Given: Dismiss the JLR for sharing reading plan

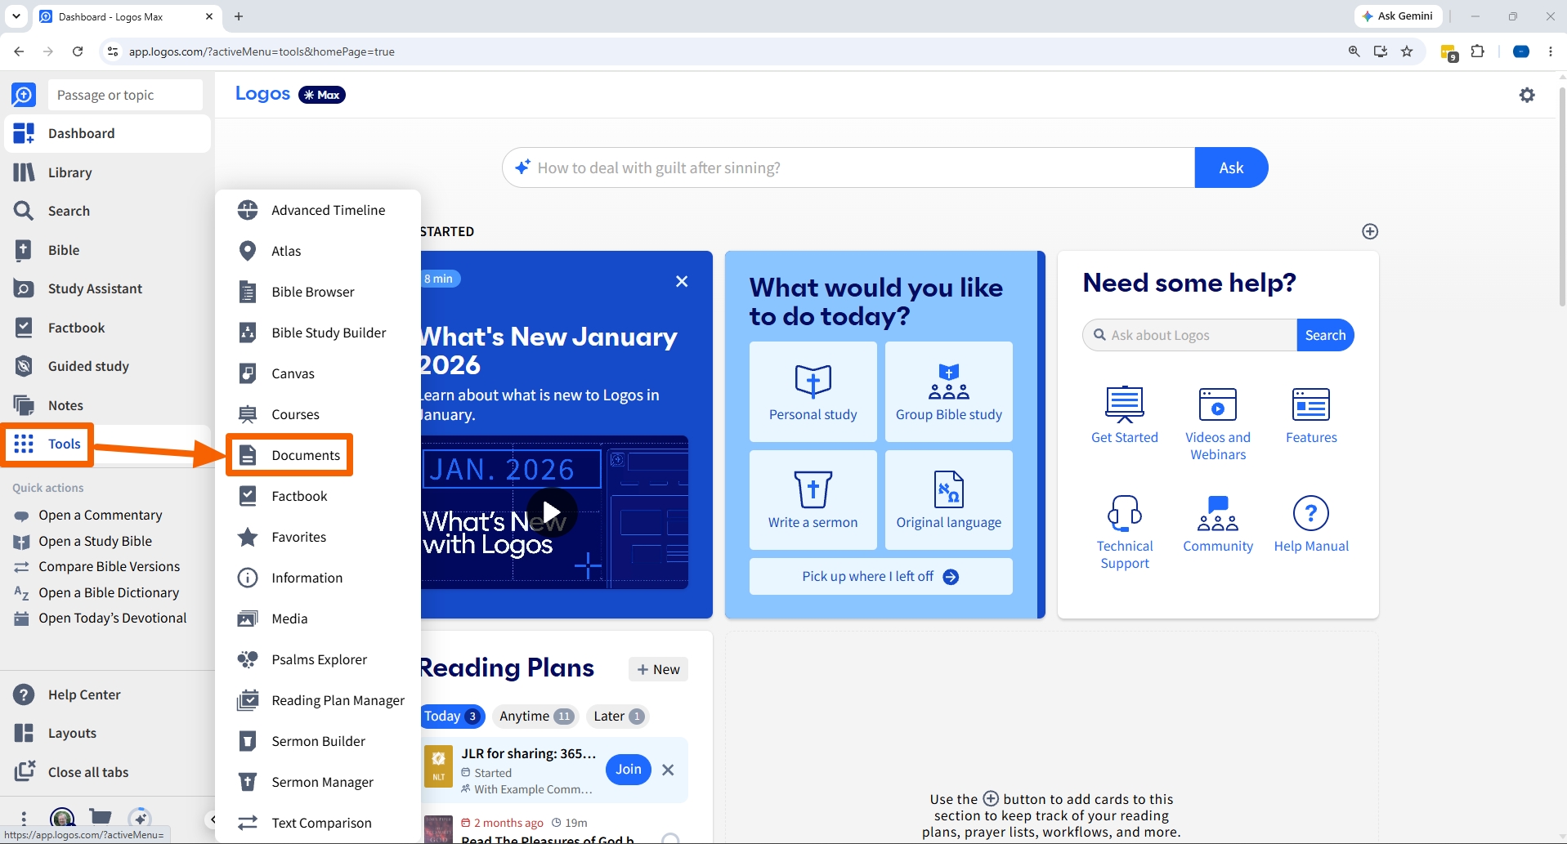Looking at the screenshot, I should (x=668, y=770).
